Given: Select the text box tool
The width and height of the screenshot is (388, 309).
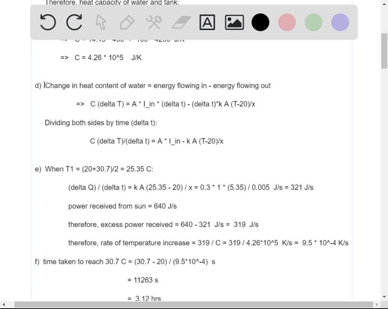Looking at the screenshot, I should [x=207, y=22].
